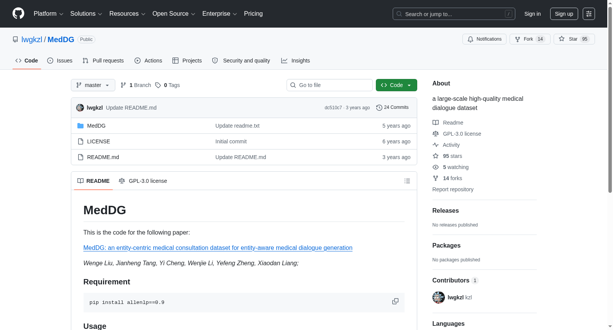Switch to Security and quality tab
Screen dimensions: 613x330
241,61
